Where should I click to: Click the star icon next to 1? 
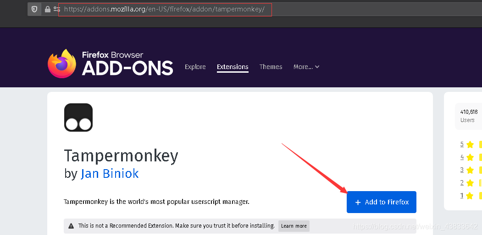[x=470, y=196]
